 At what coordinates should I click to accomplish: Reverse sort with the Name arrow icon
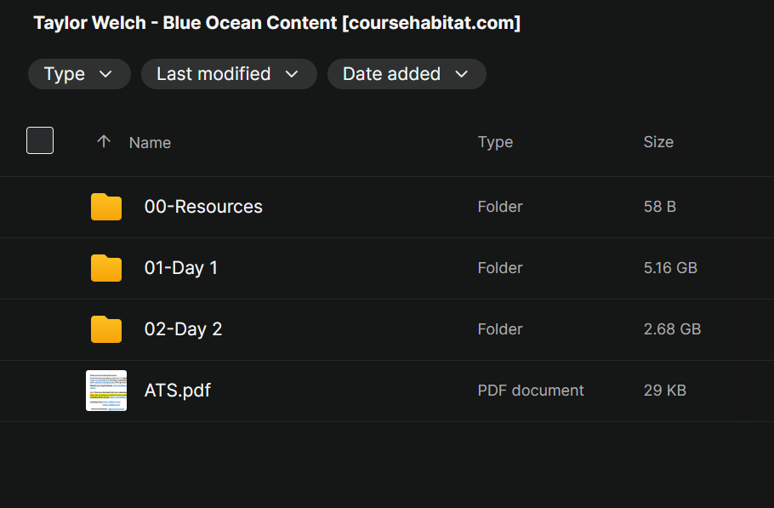click(104, 142)
